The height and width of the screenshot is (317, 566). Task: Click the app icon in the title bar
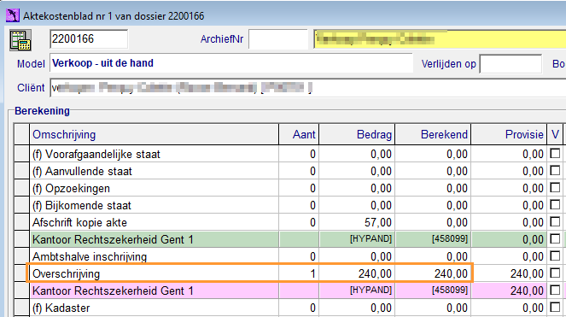[x=12, y=15]
